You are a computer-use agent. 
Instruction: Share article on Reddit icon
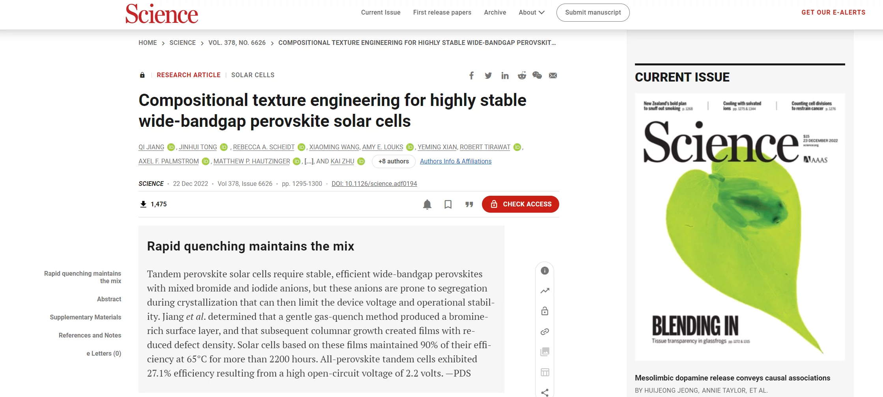point(522,75)
